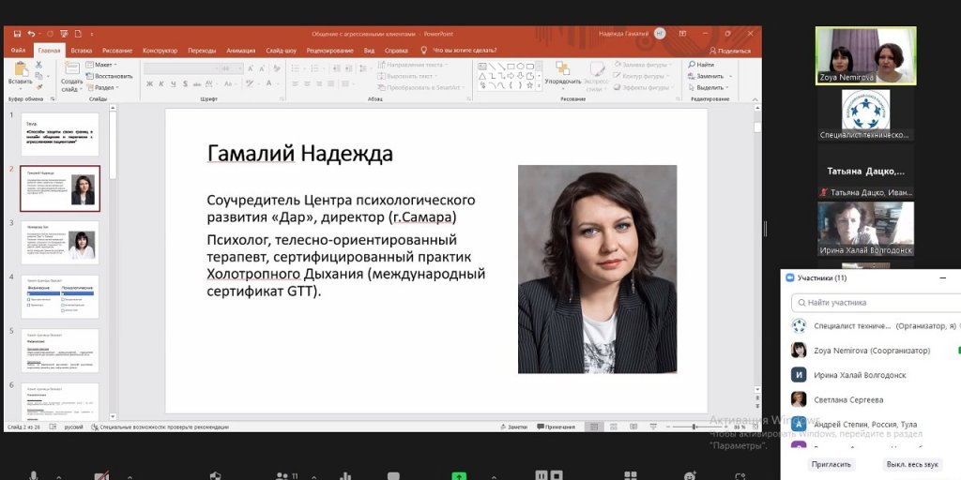This screenshot has height=480, width=961.
Task: Toggle Comments (Примечания) pane in status bar
Action: click(556, 427)
